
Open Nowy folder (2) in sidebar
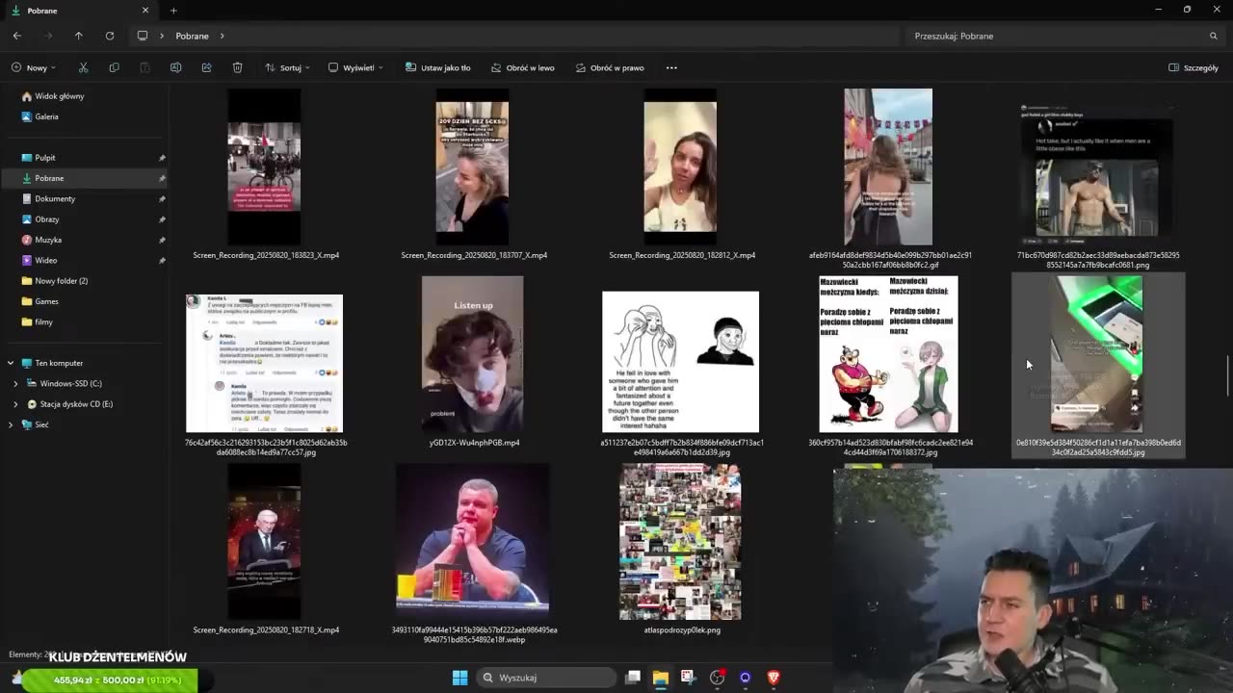[61, 281]
